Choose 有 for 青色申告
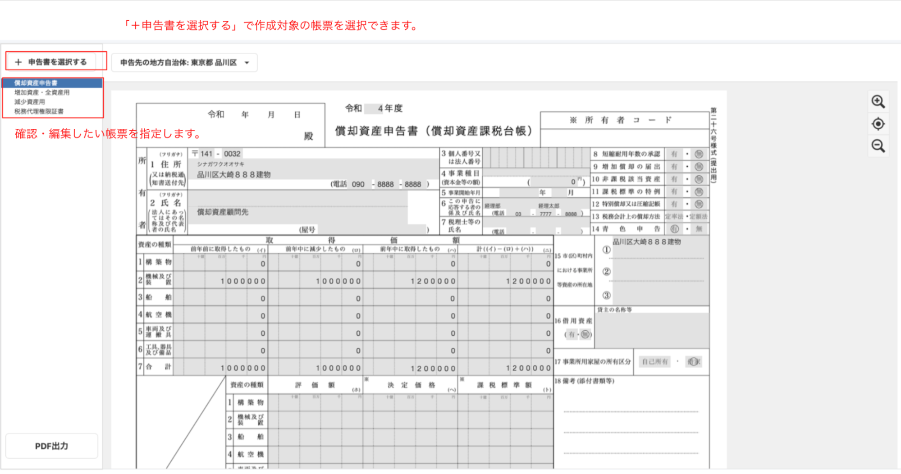The height and width of the screenshot is (474, 901). pos(674,229)
